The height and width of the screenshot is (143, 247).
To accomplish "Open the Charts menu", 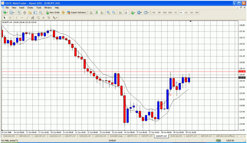I will [x=30, y=8].
